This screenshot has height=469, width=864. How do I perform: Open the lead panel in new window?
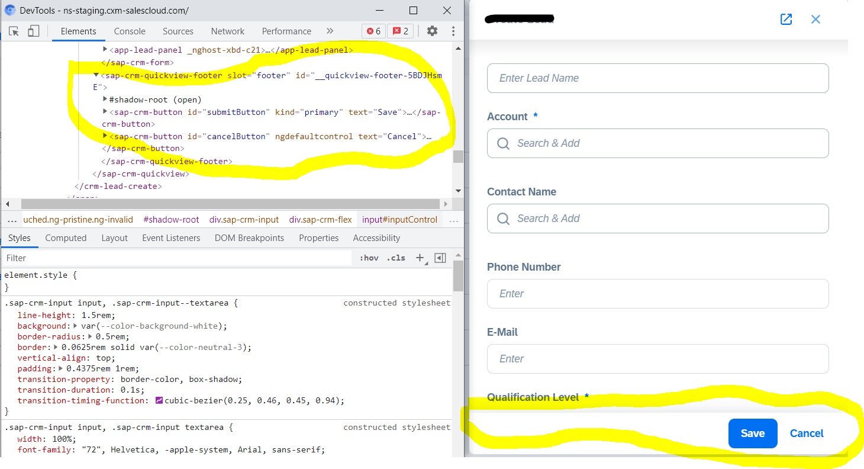click(786, 19)
